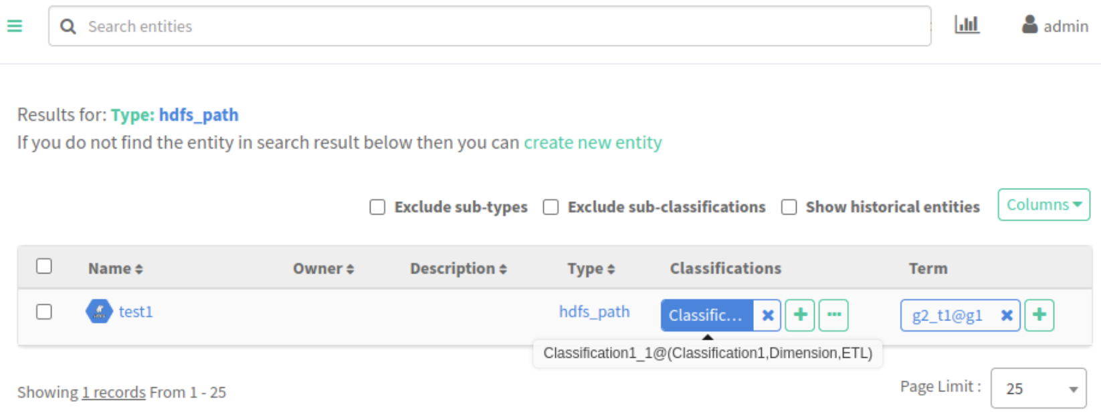This screenshot has height=420, width=1101.
Task: Open the statistics bar chart icon
Action: pos(967,25)
